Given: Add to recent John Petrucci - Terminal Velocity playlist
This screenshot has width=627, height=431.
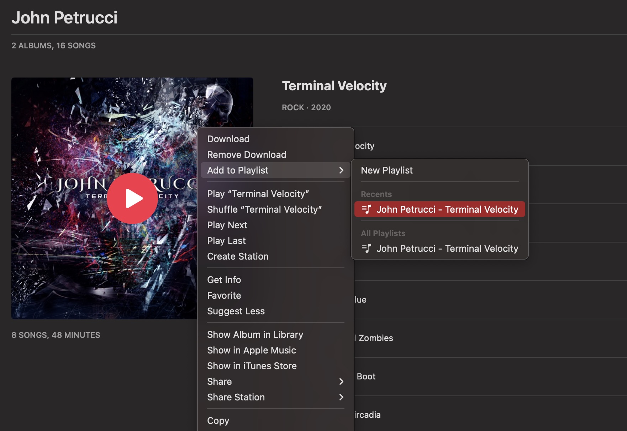Looking at the screenshot, I should pyautogui.click(x=440, y=209).
